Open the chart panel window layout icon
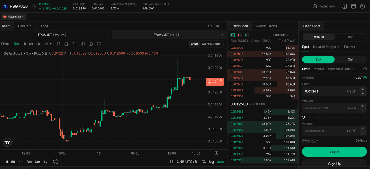 coord(210,26)
